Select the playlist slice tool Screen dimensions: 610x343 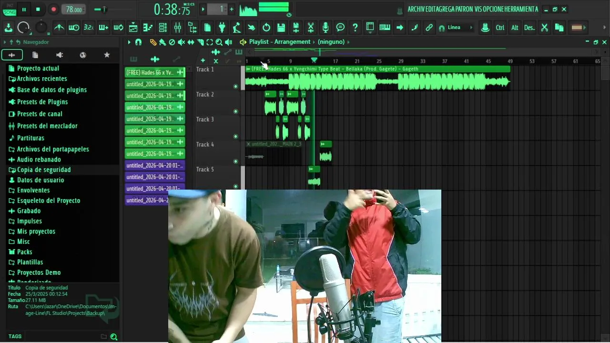200,42
